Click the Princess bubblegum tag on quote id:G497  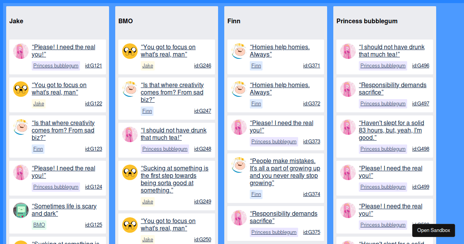tap(383, 103)
